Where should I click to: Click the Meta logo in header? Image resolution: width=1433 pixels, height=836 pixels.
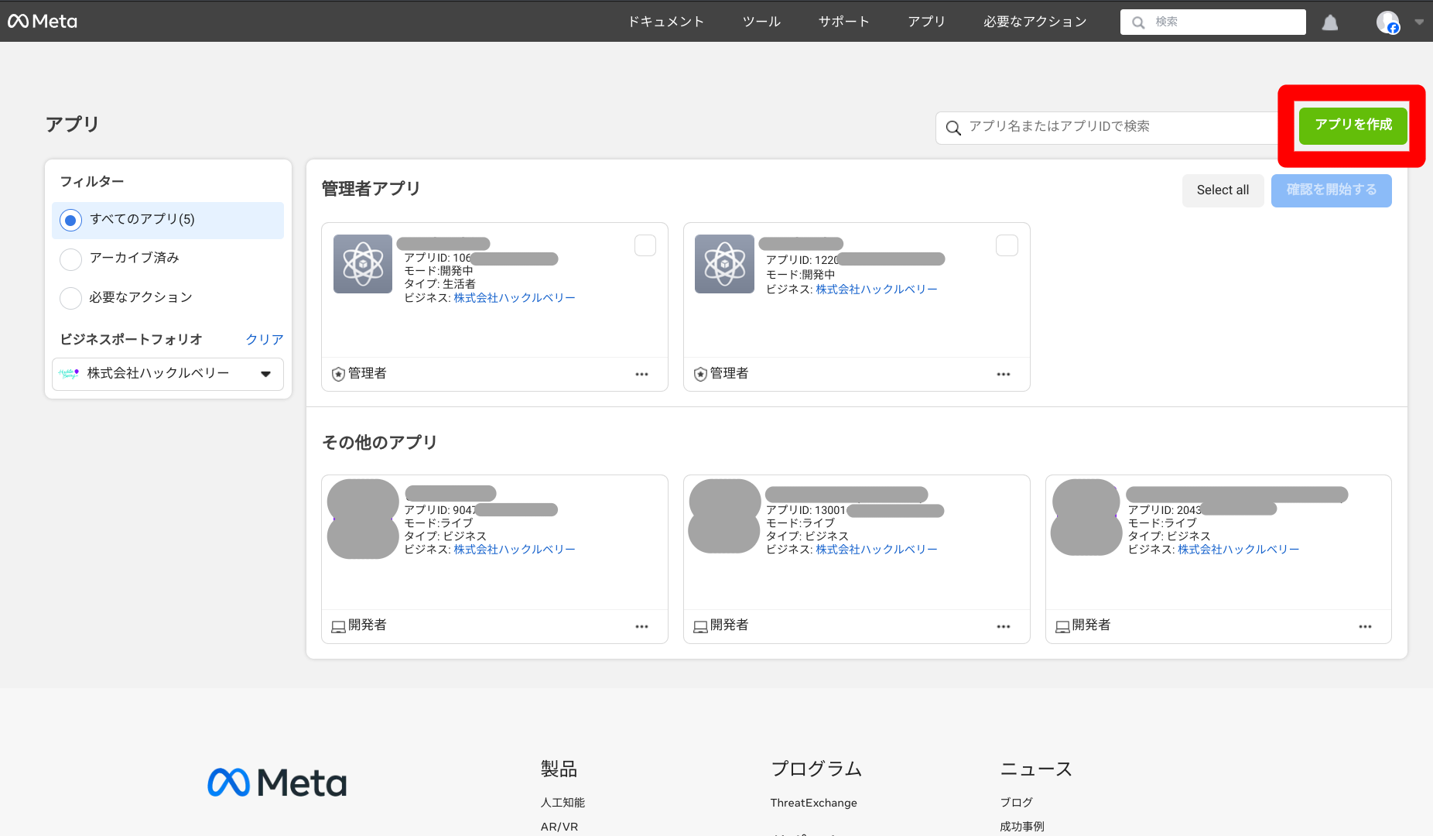click(x=43, y=22)
